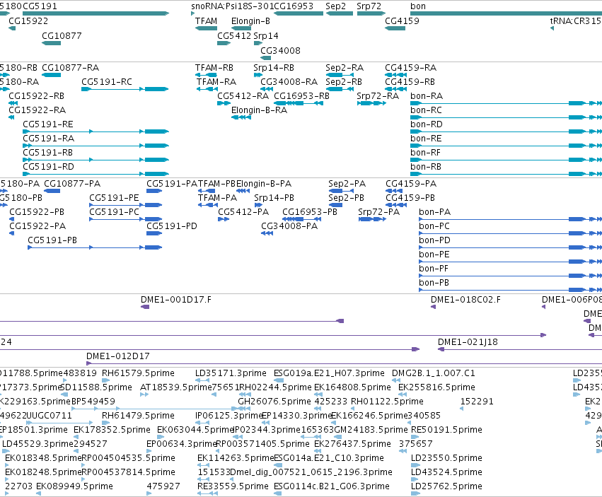Viewport: 602px width, 497px height.
Task: Select protein Elongin-B-PA
Action: tap(264, 184)
